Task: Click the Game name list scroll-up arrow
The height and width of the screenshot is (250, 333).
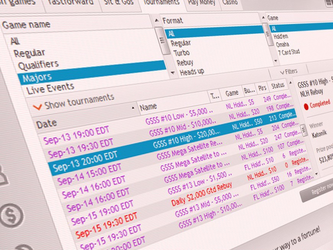Action: pos(157,20)
